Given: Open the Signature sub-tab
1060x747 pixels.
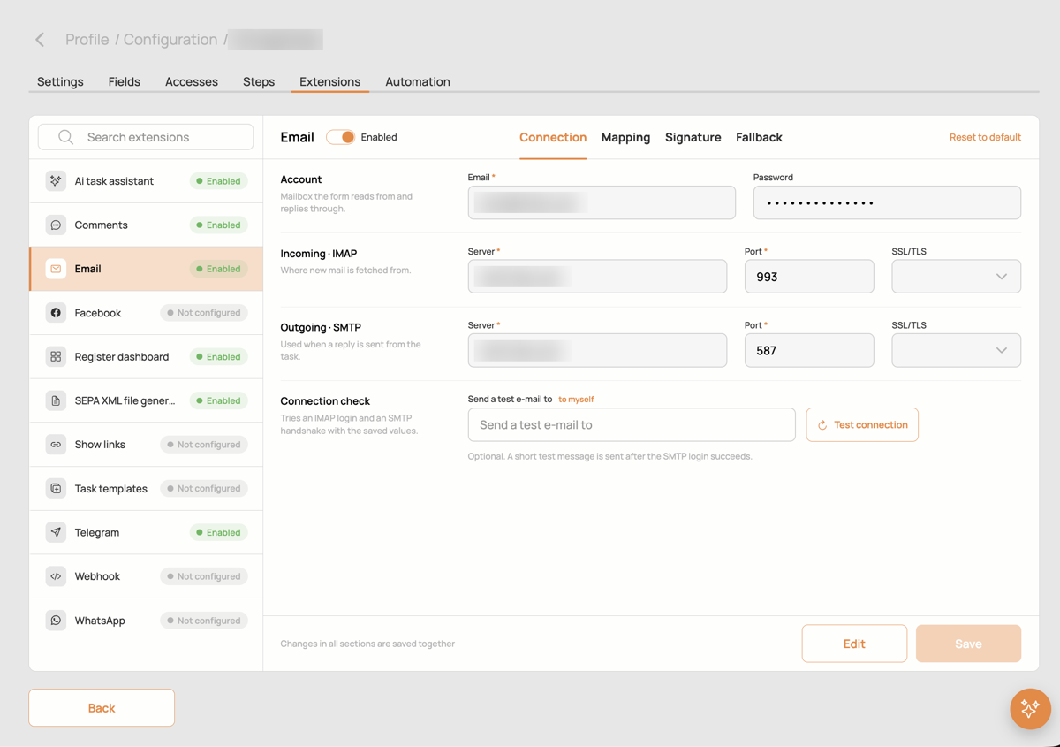Looking at the screenshot, I should (x=693, y=137).
